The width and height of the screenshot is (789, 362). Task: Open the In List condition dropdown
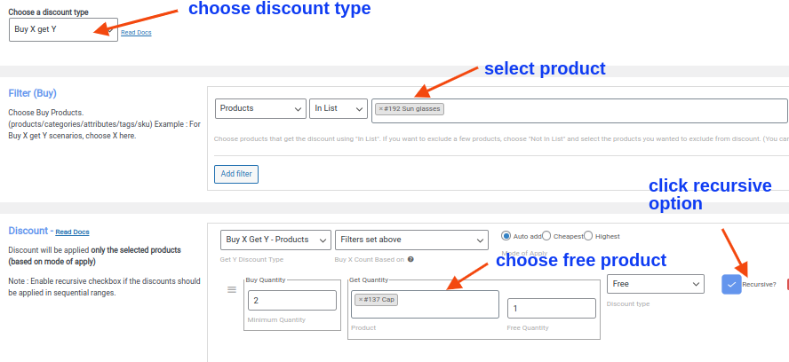click(x=338, y=108)
